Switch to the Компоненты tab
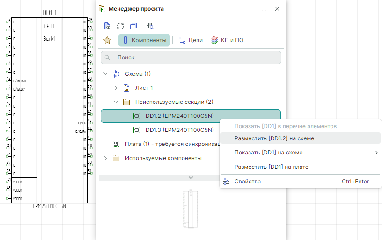382x240 pixels. [x=144, y=40]
